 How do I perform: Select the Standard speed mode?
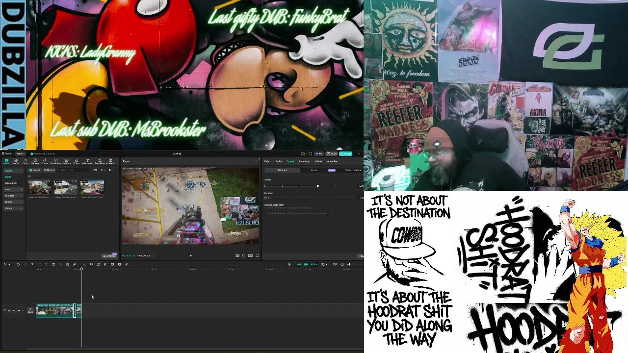(282, 170)
